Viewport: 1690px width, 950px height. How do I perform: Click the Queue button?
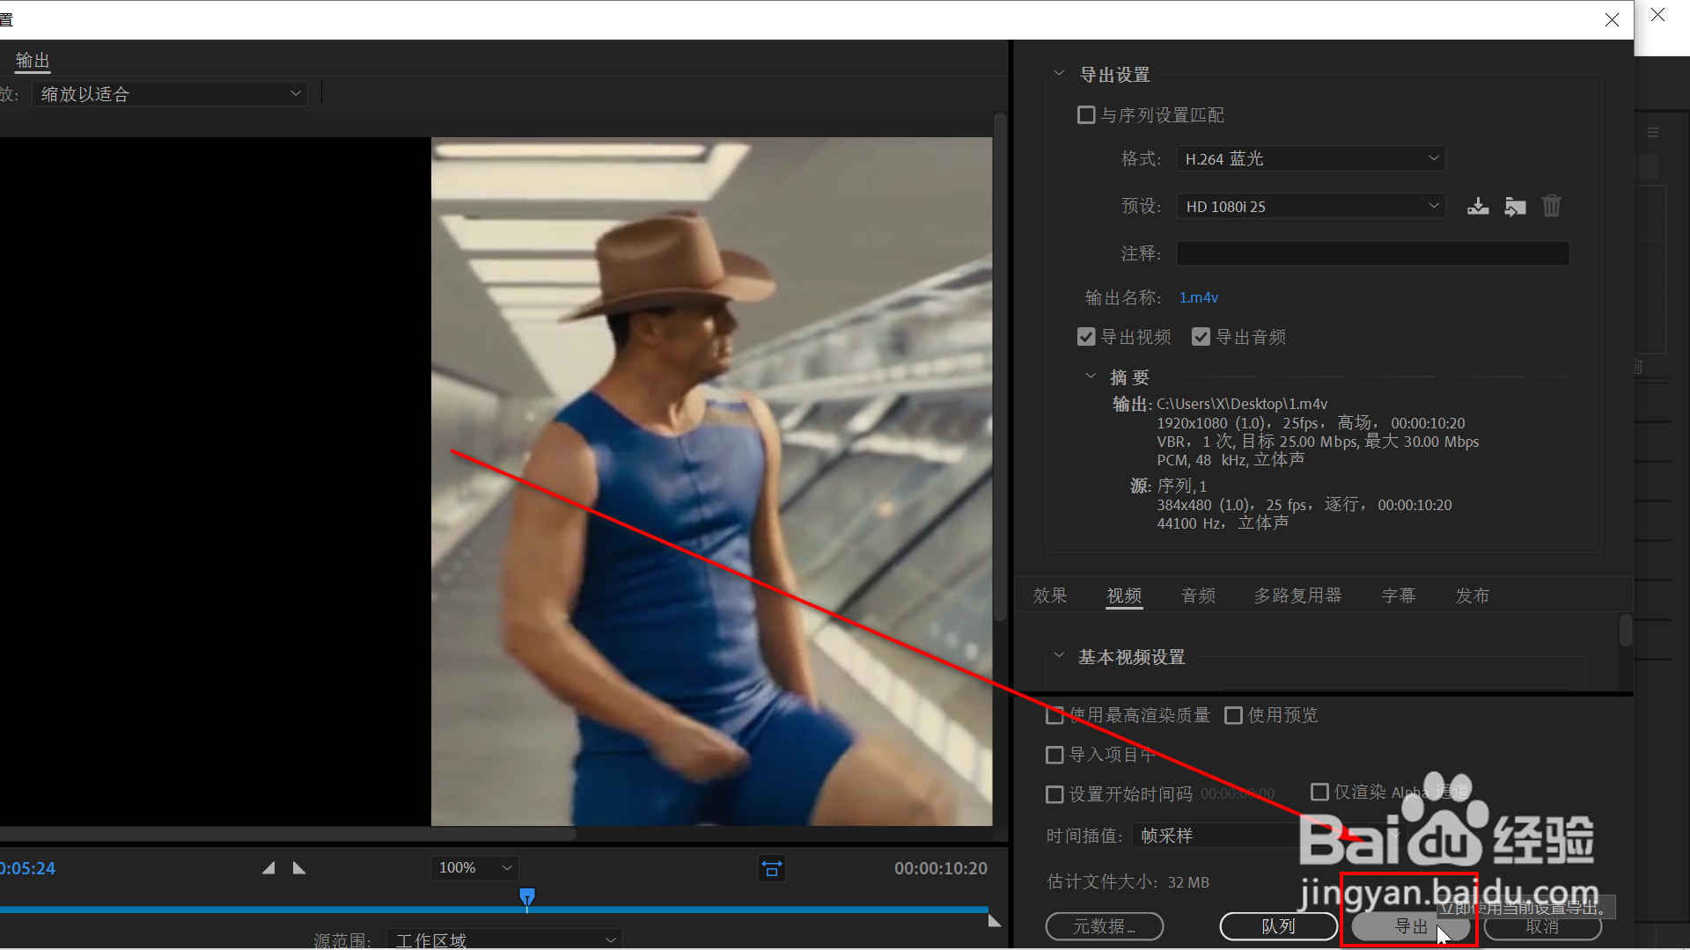pyautogui.click(x=1278, y=926)
